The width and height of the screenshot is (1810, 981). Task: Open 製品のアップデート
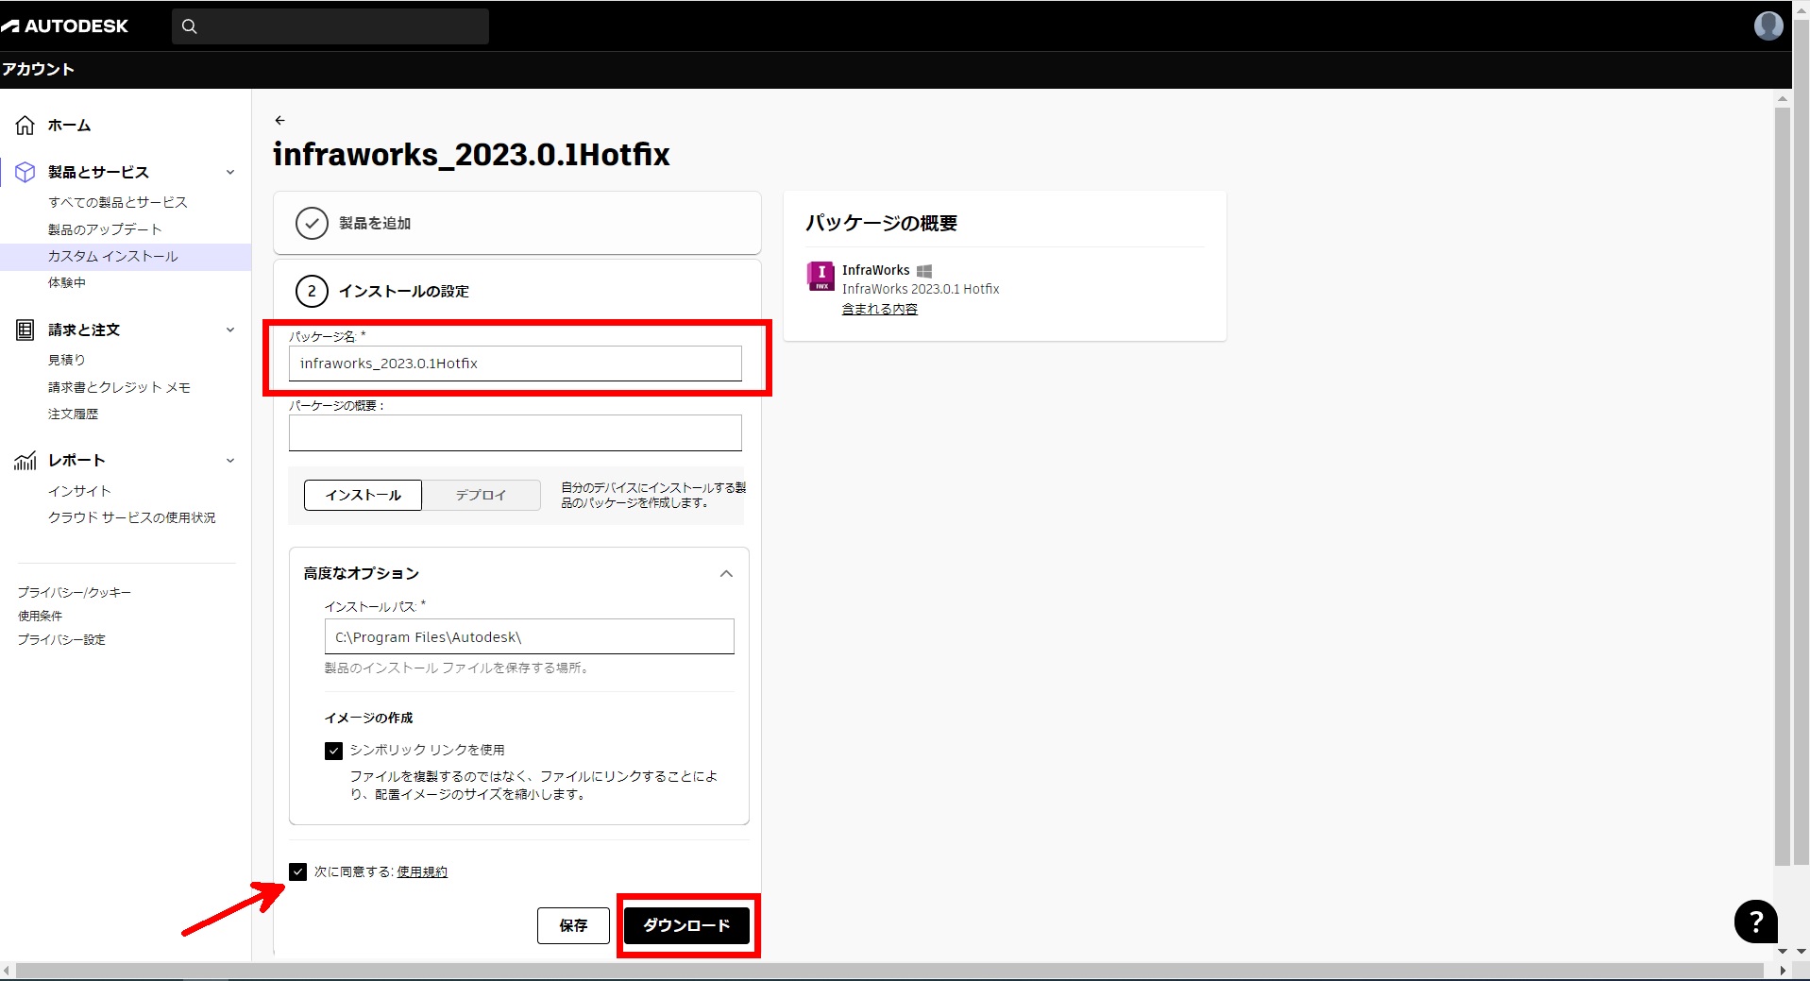click(105, 229)
